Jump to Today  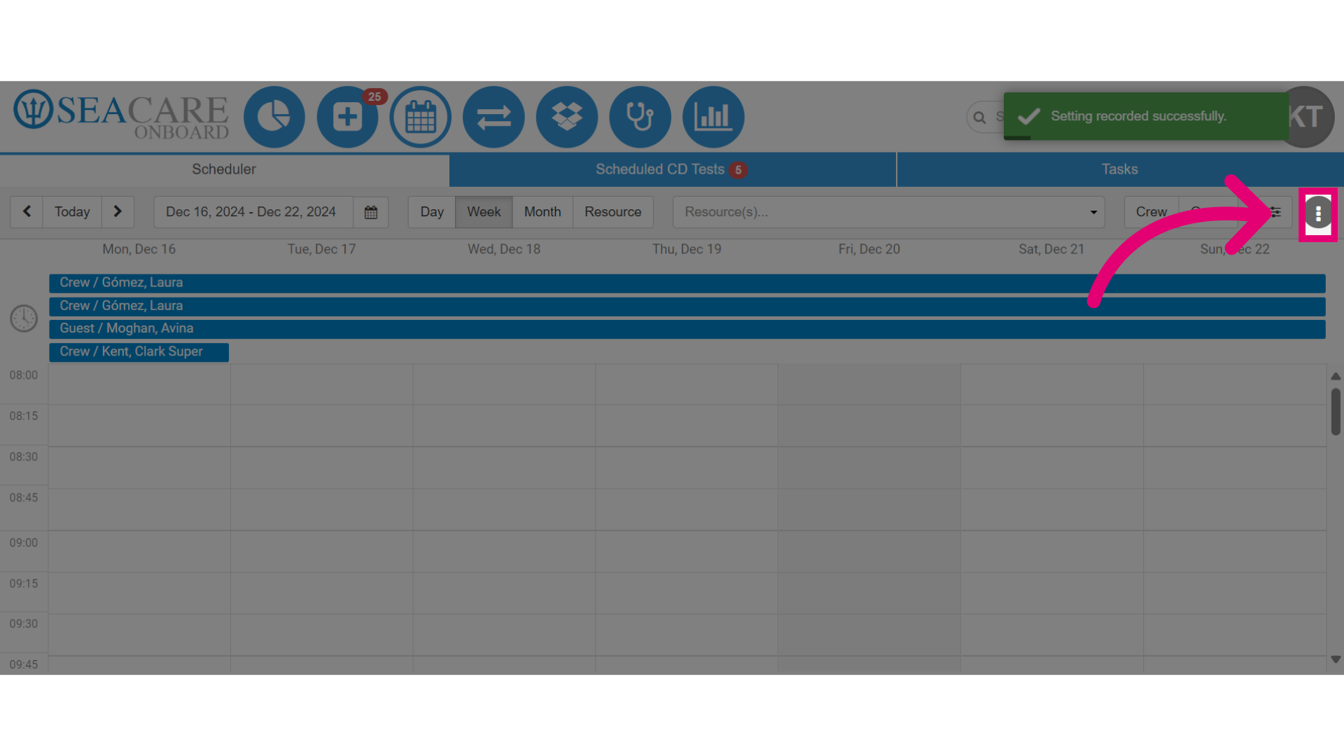pyautogui.click(x=72, y=211)
